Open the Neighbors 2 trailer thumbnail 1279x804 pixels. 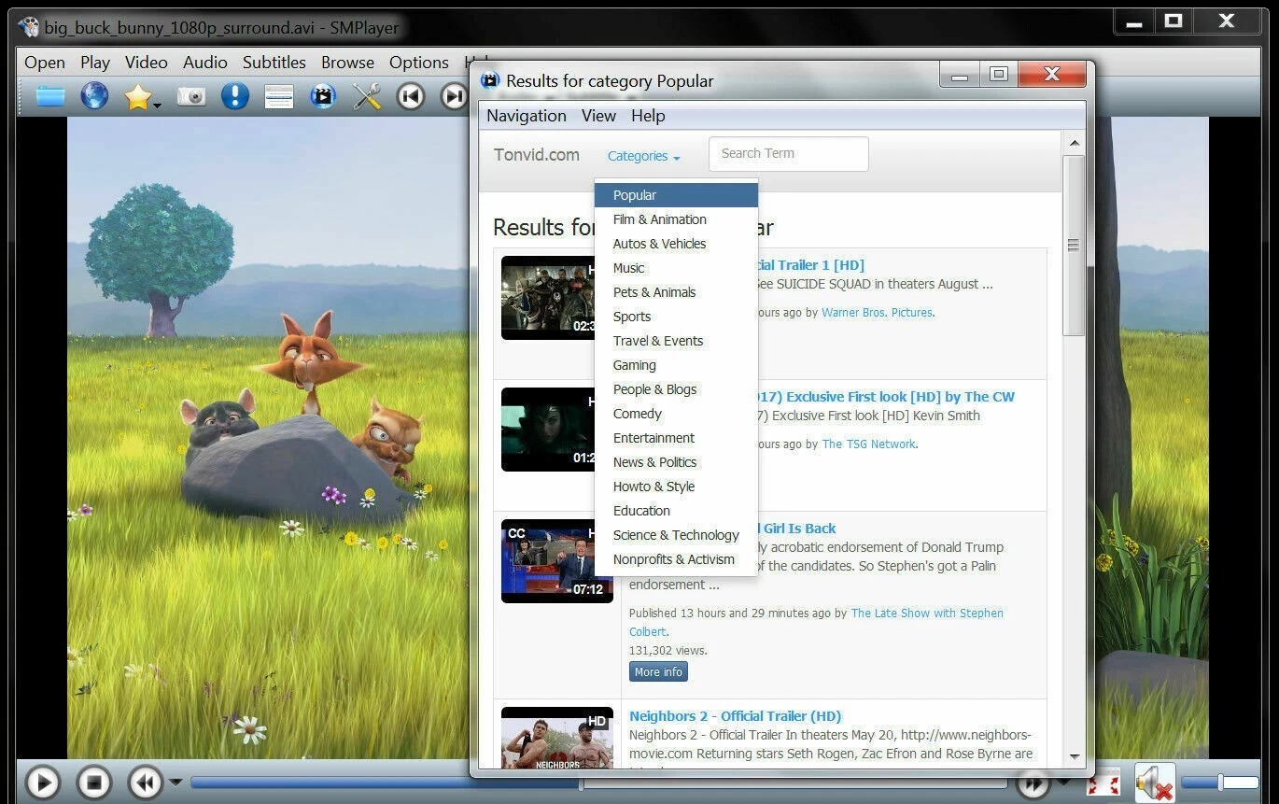tap(557, 738)
